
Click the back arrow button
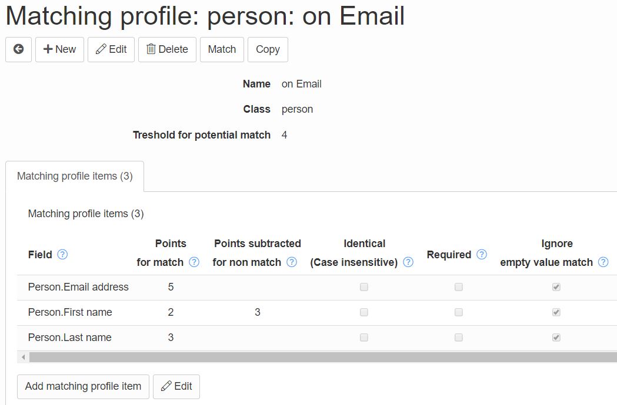coord(18,49)
